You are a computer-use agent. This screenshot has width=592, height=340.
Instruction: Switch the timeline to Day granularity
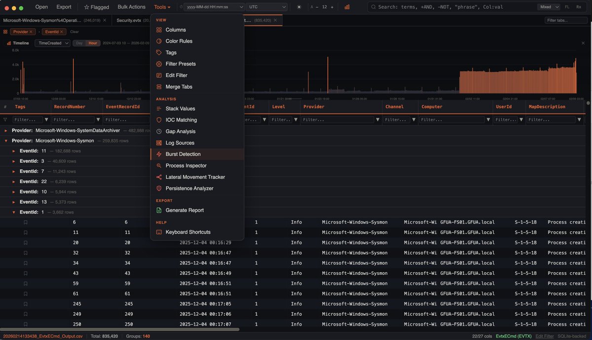(x=79, y=43)
